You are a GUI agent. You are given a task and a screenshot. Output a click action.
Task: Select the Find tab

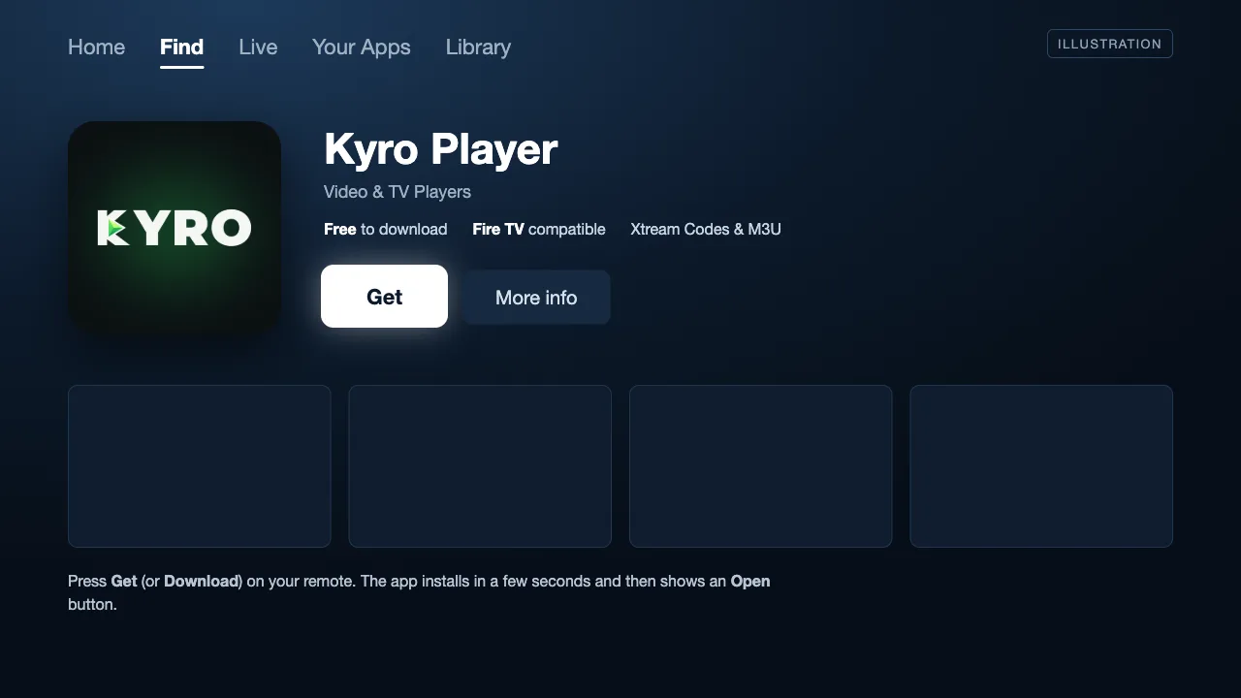(x=181, y=47)
